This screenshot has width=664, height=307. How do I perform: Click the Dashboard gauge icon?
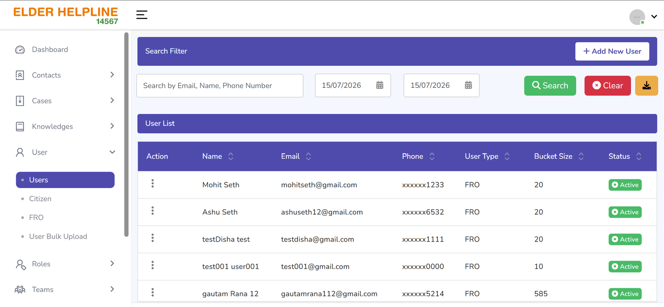(x=20, y=50)
